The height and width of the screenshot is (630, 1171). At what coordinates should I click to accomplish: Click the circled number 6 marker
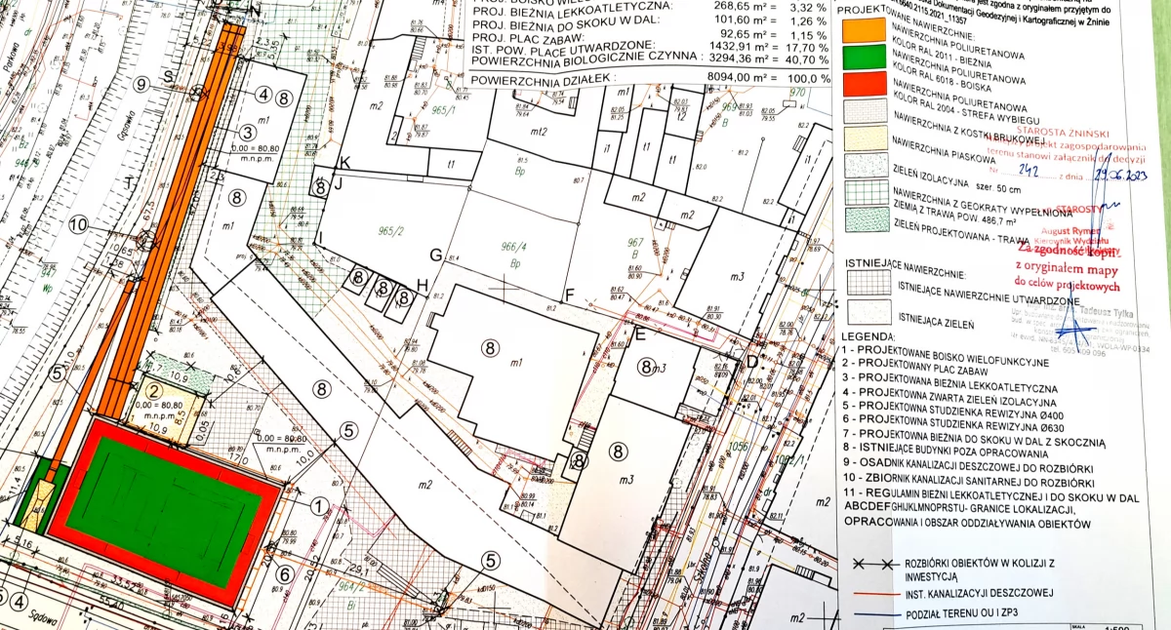[x=284, y=574]
